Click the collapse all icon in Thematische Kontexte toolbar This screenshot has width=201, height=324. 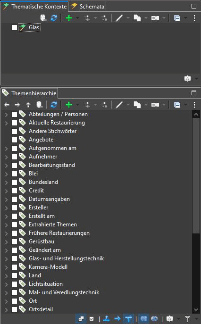tap(177, 18)
